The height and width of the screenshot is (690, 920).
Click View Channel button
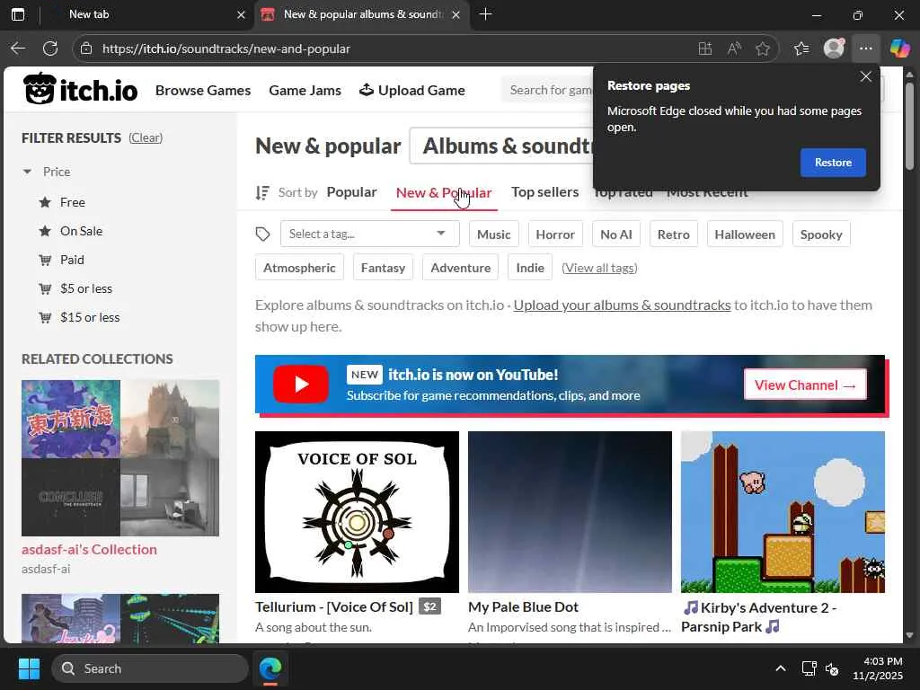805,385
